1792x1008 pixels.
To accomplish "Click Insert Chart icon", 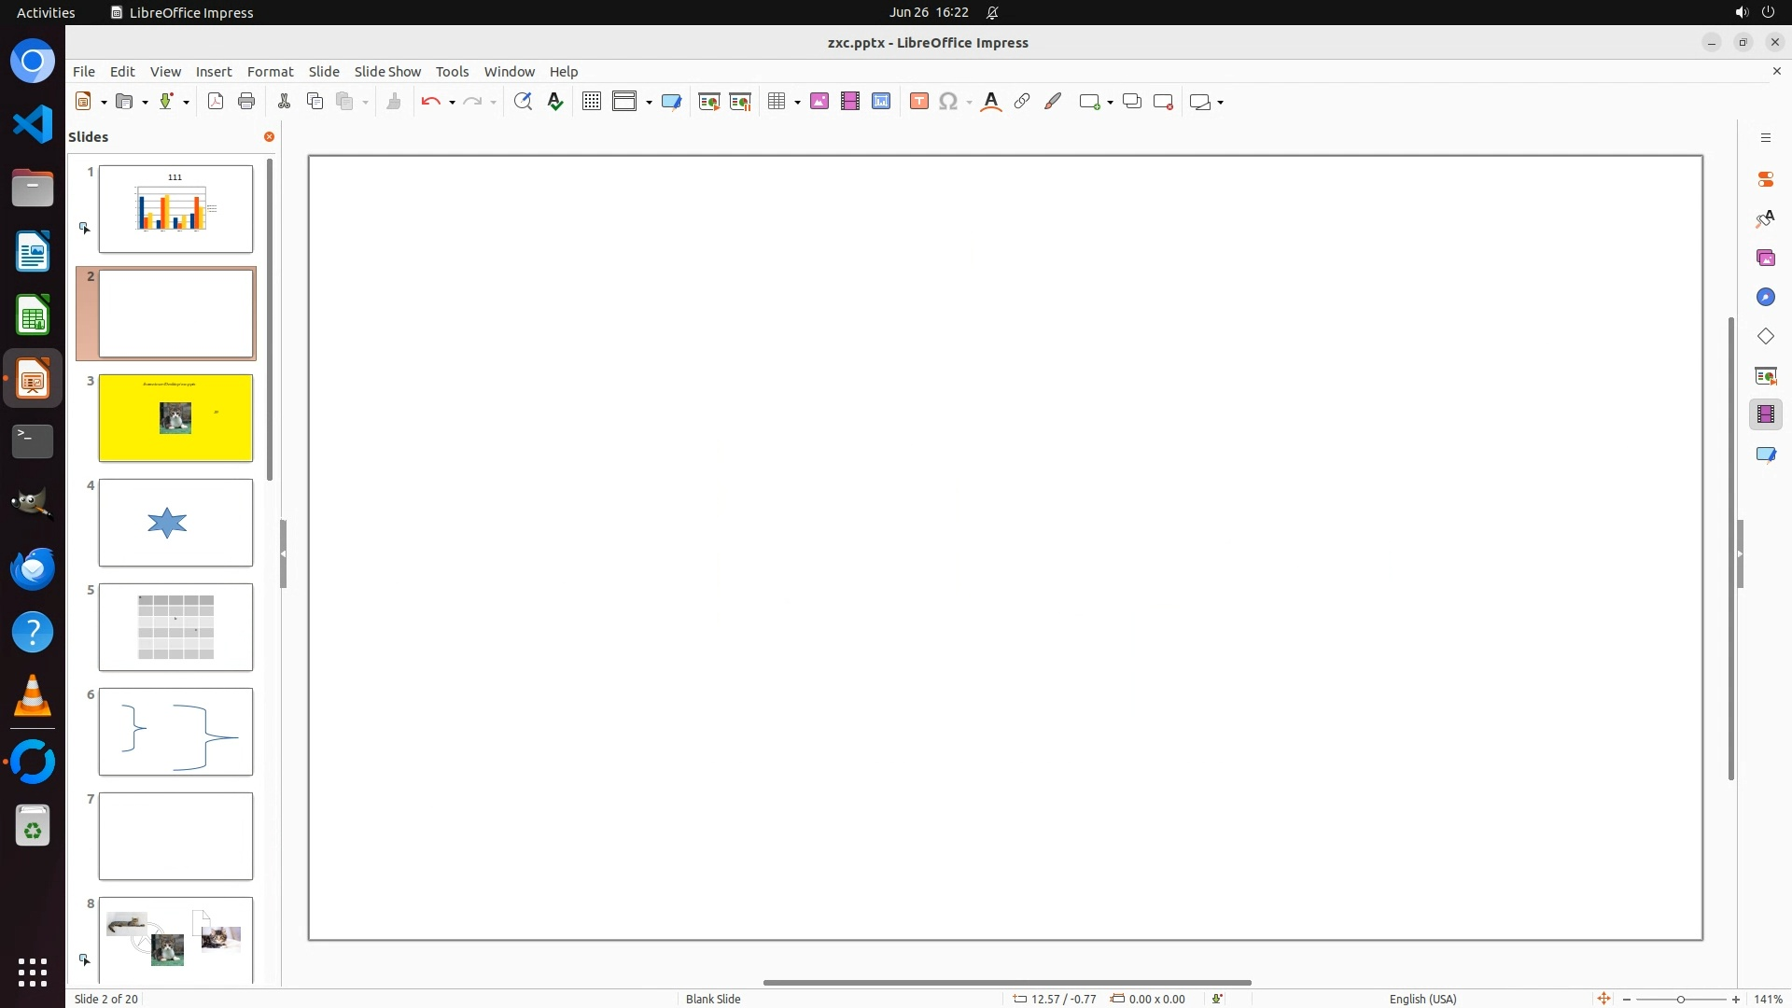I will (881, 102).
